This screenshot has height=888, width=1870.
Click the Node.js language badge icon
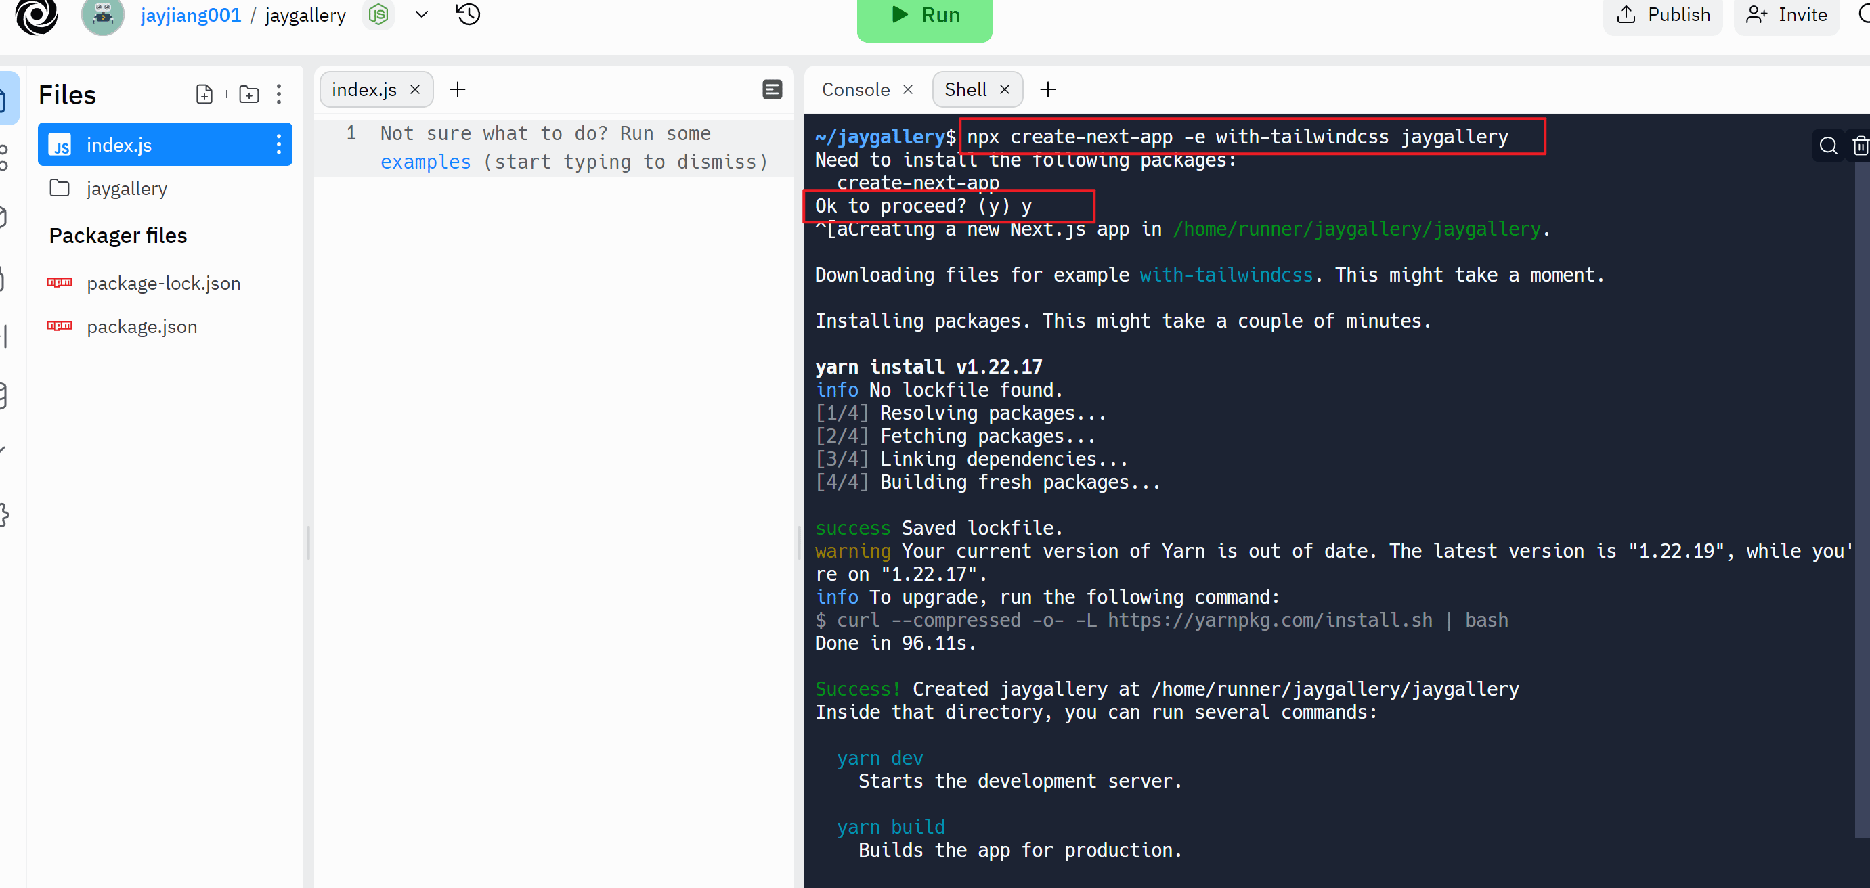tap(378, 14)
